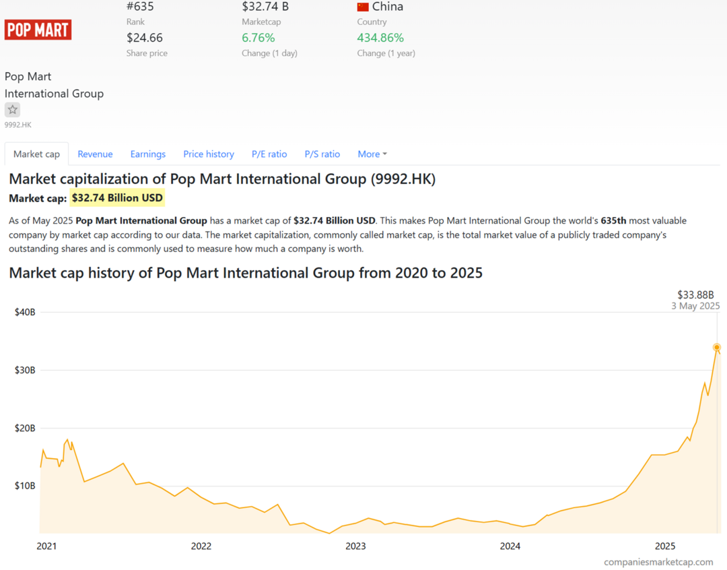This screenshot has height=570, width=727.
Task: Click the highlighted $32.74 Billion USD value
Action: 117,197
